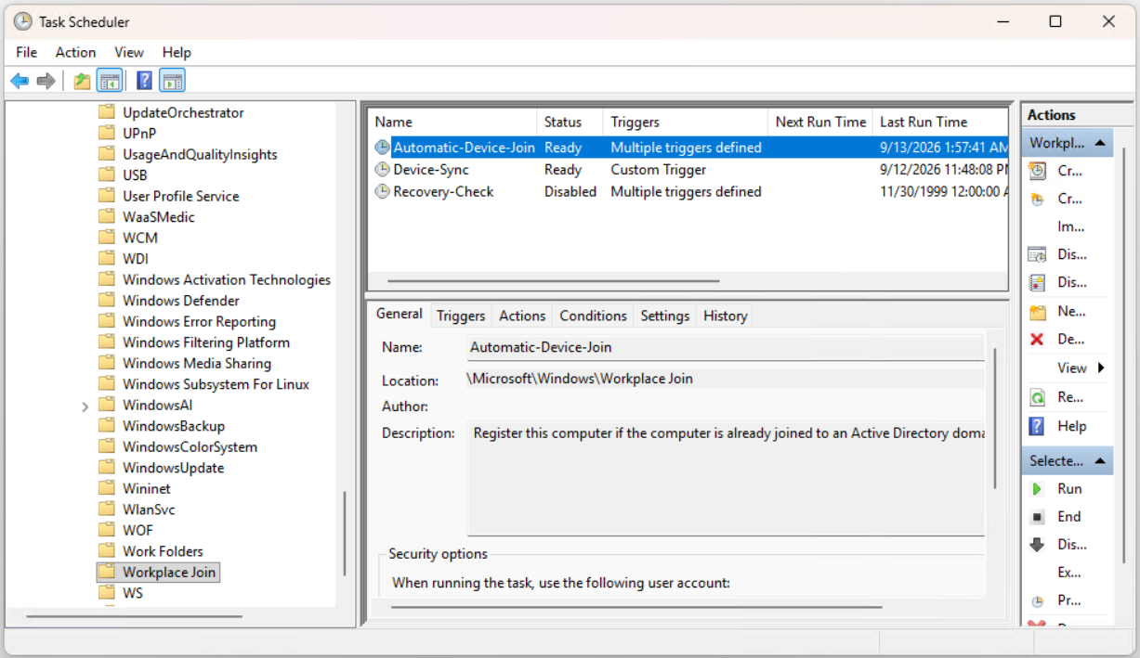Click the clock icon of Automatic-Device-Join task

[382, 148]
